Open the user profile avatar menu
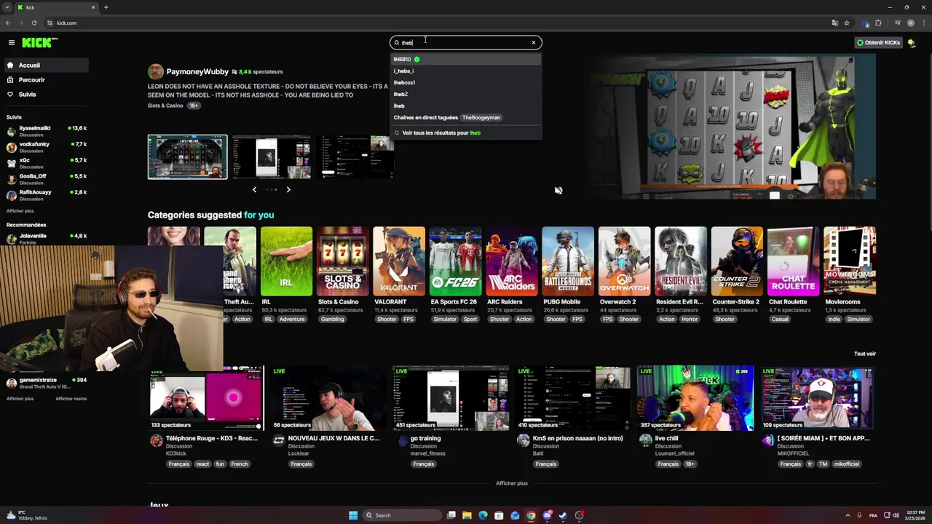This screenshot has width=932, height=524. click(x=912, y=43)
